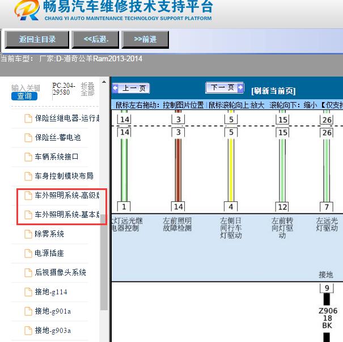Open 车外照明系统-高级 tree item
The height and width of the screenshot is (342, 343).
tap(67, 195)
